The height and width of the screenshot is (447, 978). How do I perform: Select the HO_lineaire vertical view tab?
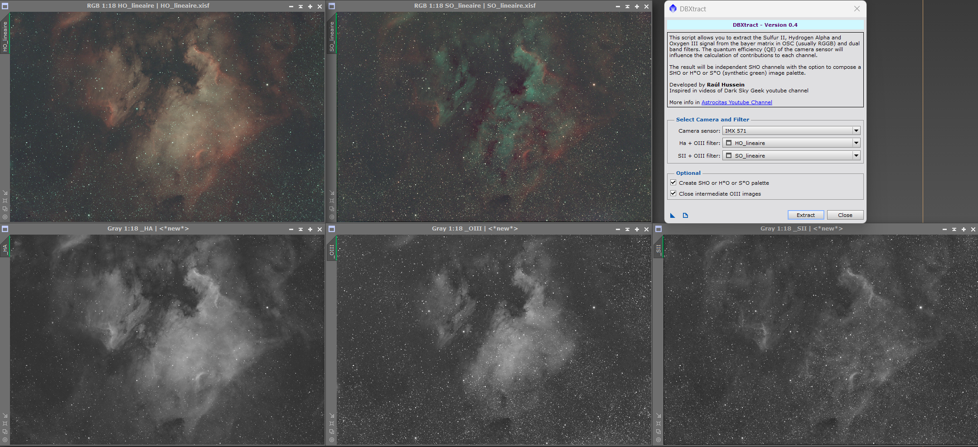tap(5, 36)
